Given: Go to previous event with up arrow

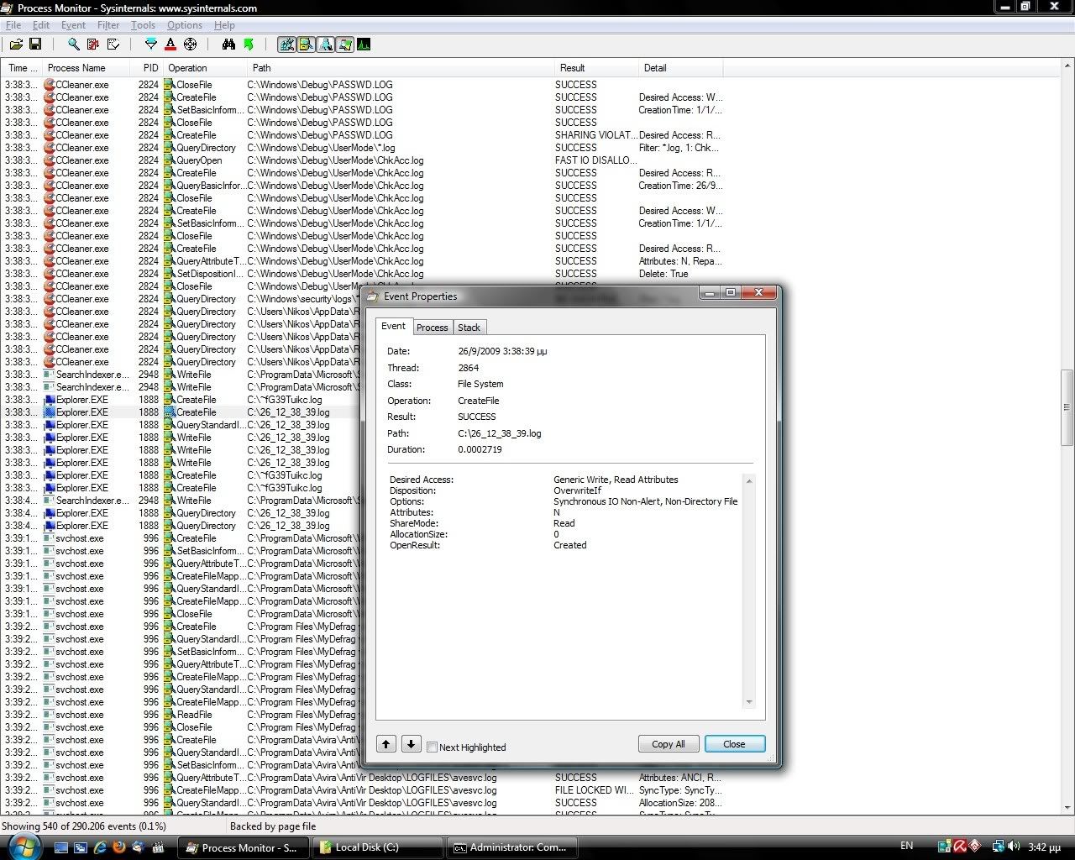Looking at the screenshot, I should coord(386,744).
